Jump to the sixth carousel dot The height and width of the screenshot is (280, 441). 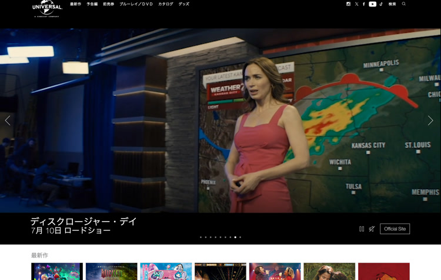coord(225,237)
